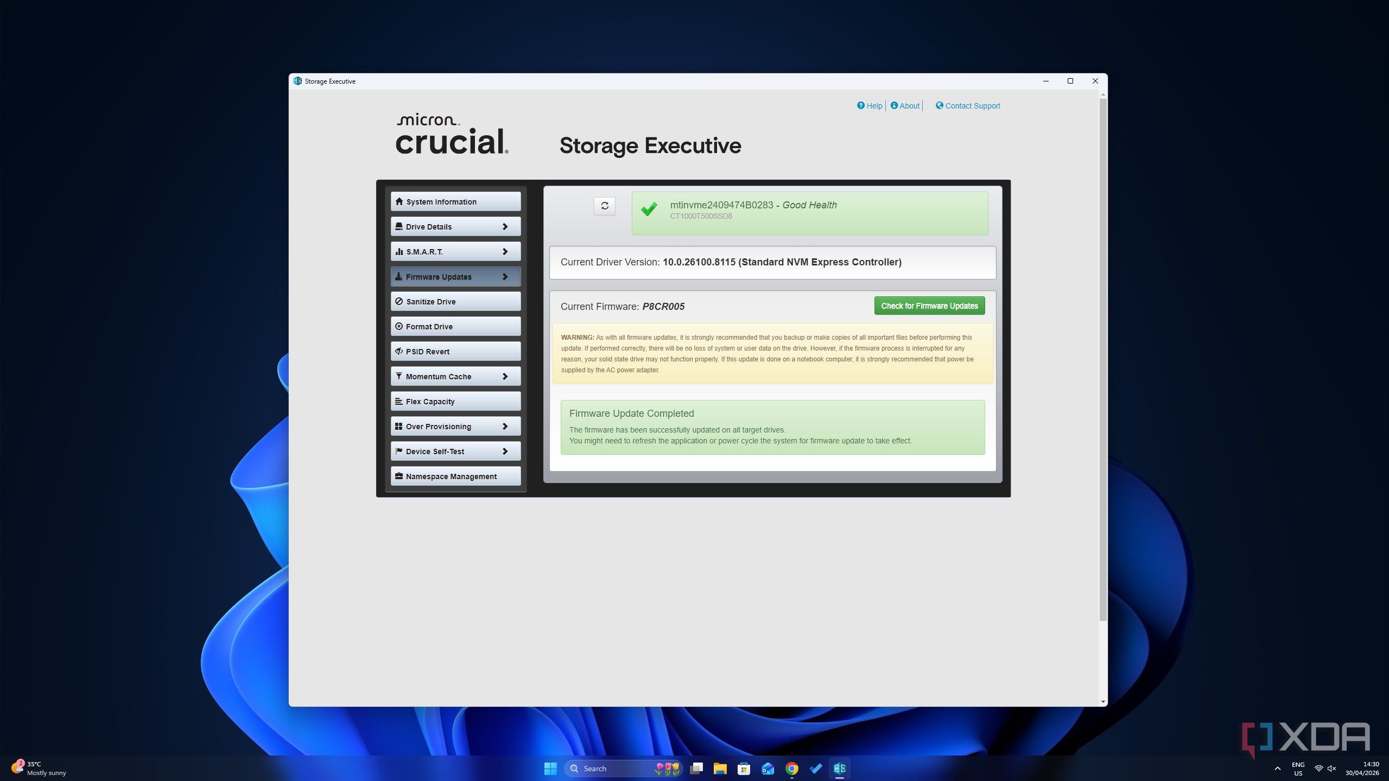Viewport: 1389px width, 781px height.
Task: Select Format Drive in sidebar
Action: point(455,326)
